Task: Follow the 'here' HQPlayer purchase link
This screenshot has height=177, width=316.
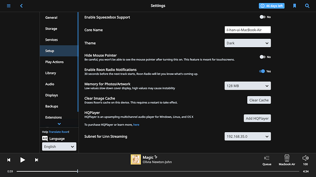Action: 136,125
